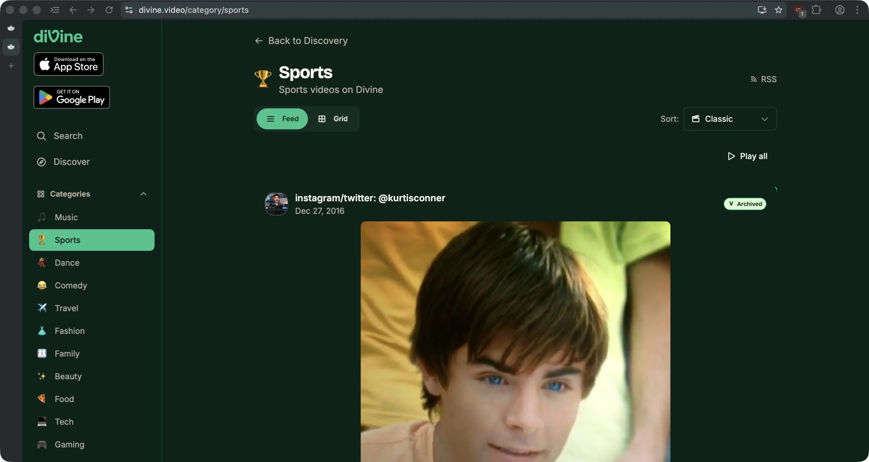Viewport: 869px width, 462px height.
Task: Collapse the Categories section chevron
Action: coord(143,194)
